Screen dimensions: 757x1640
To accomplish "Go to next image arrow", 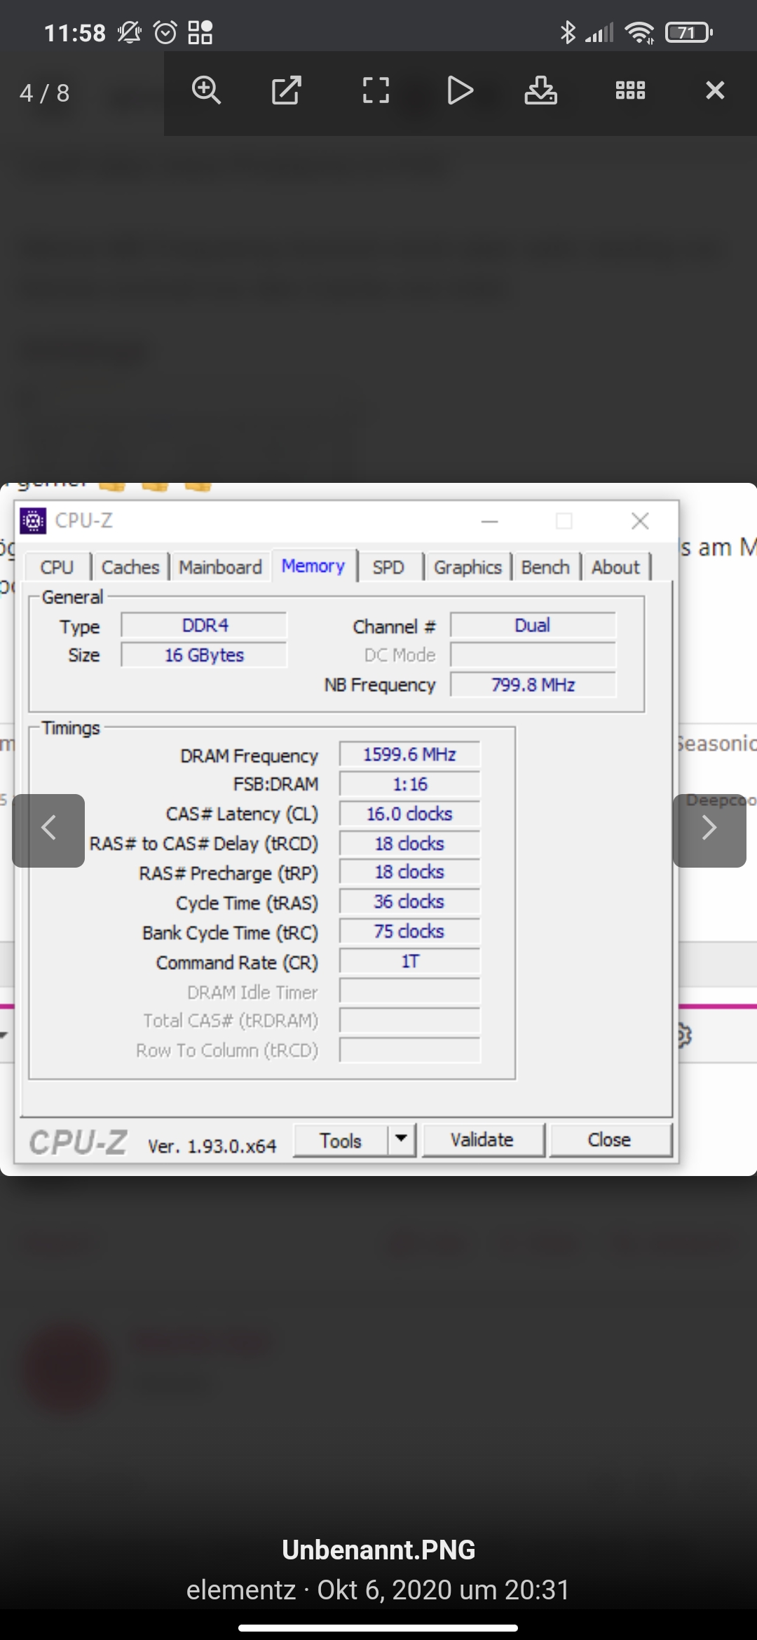I will click(709, 831).
